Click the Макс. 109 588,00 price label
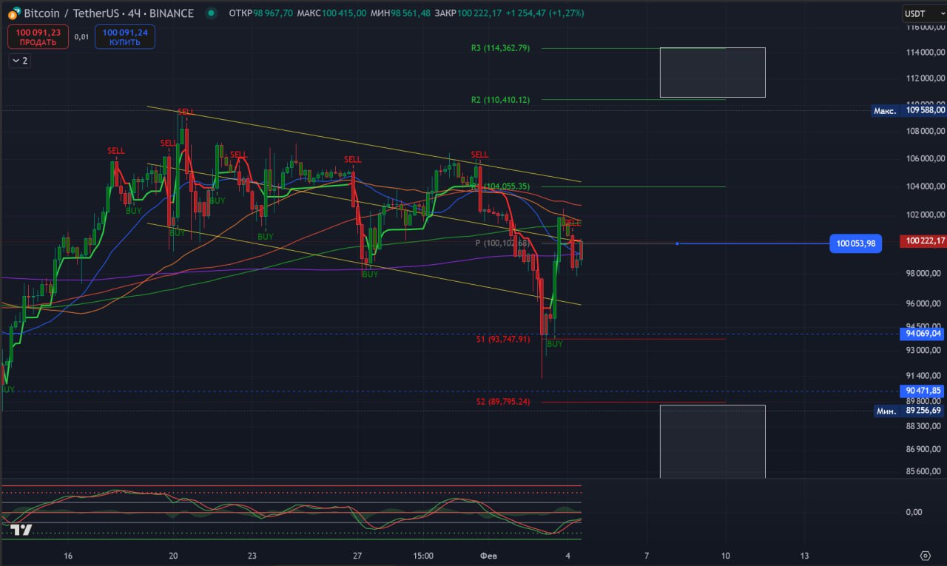 [x=909, y=110]
